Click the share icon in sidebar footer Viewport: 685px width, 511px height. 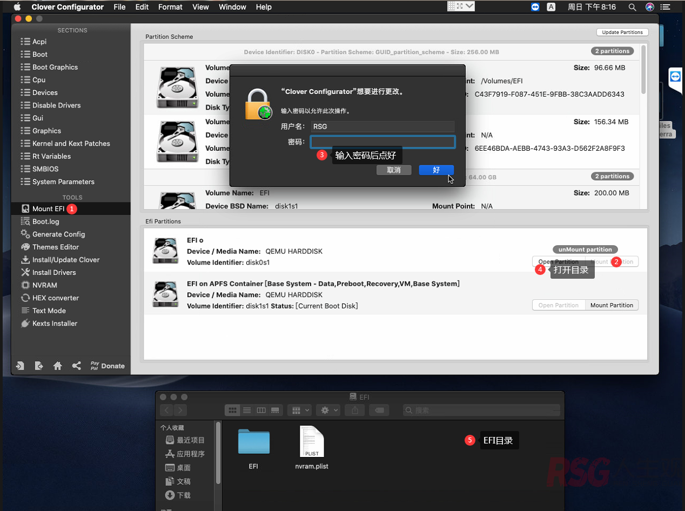pos(77,366)
